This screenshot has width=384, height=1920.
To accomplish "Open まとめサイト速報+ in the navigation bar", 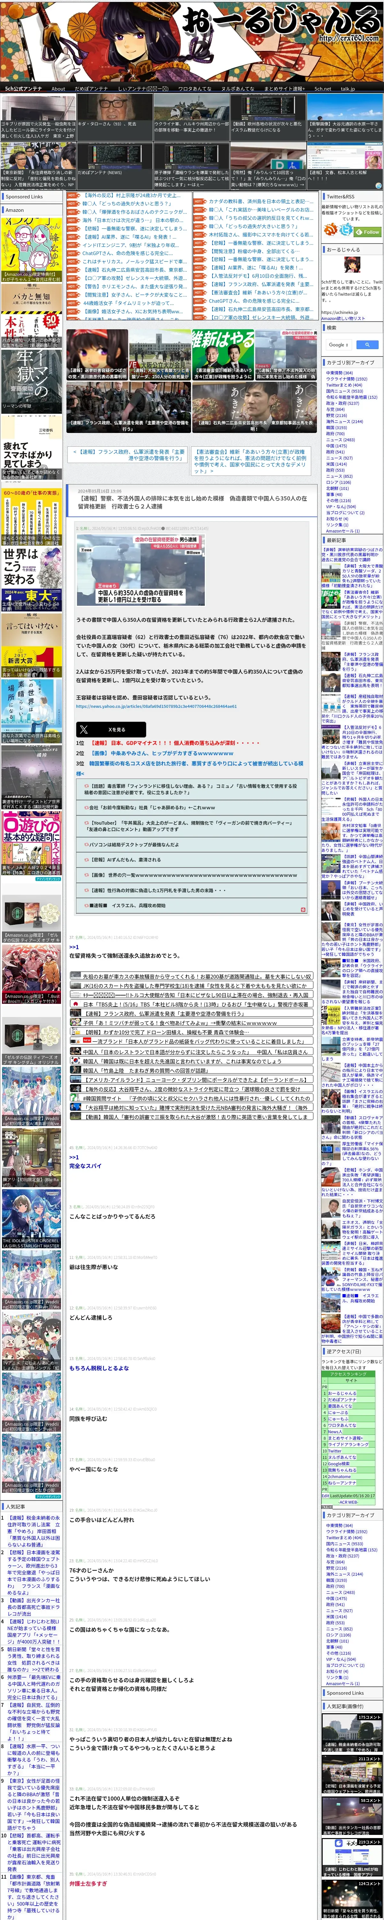I will [284, 88].
